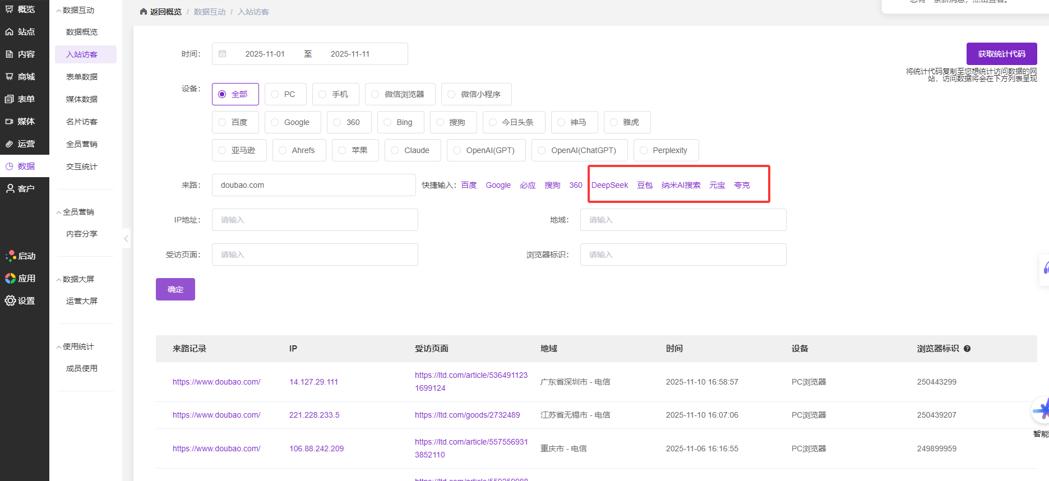1049x481 pixels.
Task: Click help icon next to 浏览器标识
Action: 967,349
